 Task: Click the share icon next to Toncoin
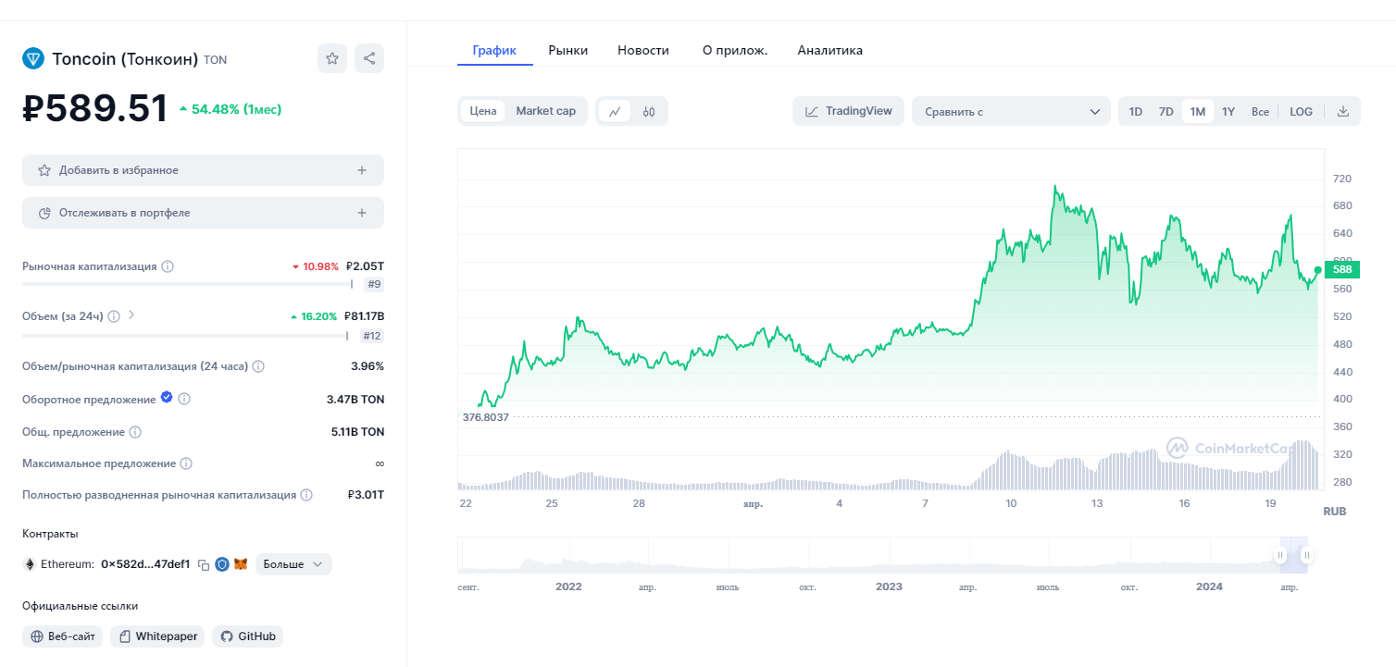[x=369, y=58]
